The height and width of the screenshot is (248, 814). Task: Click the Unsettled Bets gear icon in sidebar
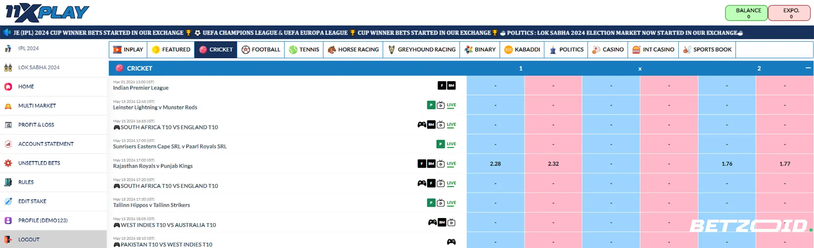point(8,163)
